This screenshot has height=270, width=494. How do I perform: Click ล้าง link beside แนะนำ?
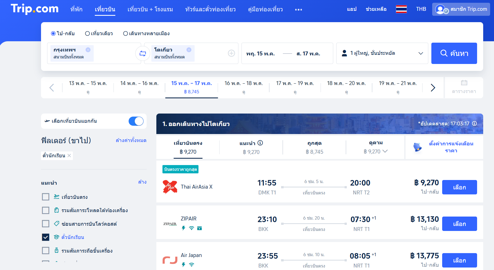142,182
